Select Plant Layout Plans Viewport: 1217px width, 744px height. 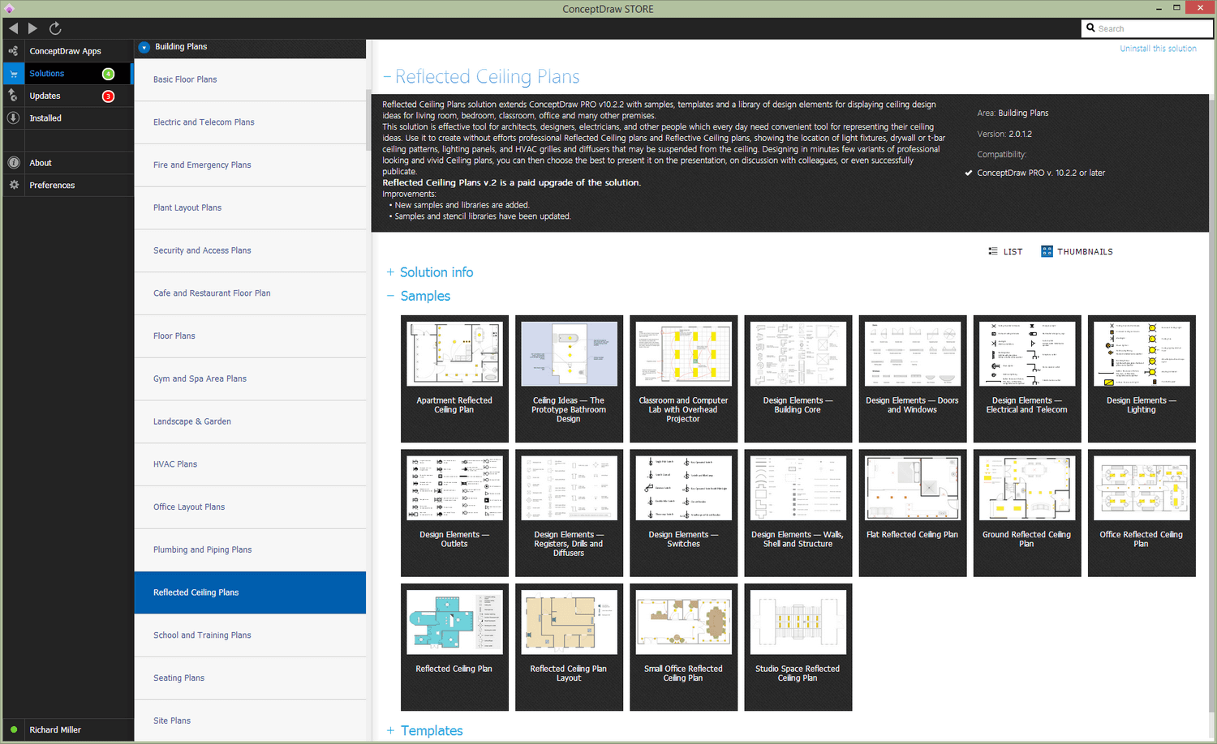click(250, 207)
